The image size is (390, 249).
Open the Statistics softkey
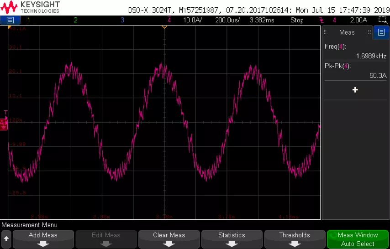point(232,239)
